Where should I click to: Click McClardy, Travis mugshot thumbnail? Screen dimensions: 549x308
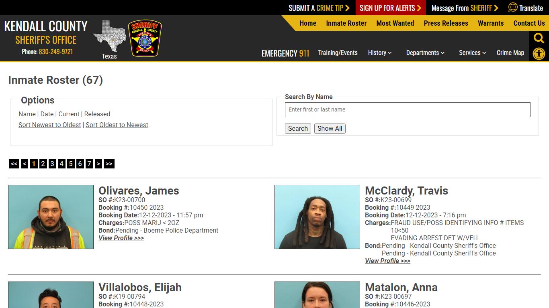pos(317,217)
